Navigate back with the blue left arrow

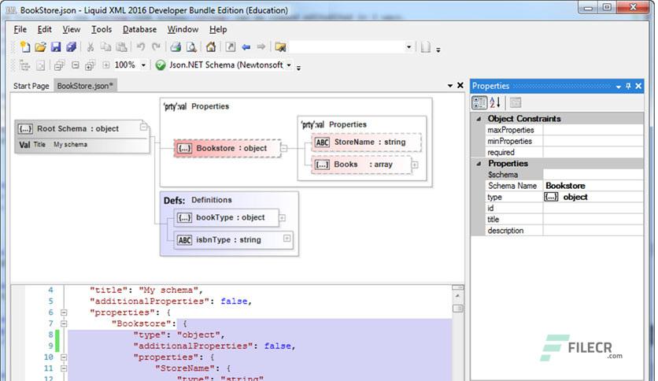pyautogui.click(x=246, y=47)
